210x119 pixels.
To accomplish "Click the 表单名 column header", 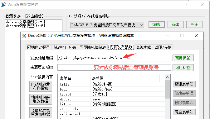I will point(74,78).
